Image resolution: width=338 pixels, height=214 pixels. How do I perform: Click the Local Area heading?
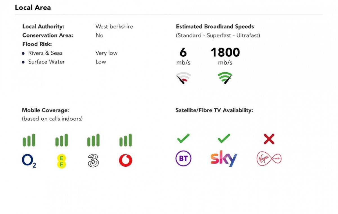tap(33, 8)
